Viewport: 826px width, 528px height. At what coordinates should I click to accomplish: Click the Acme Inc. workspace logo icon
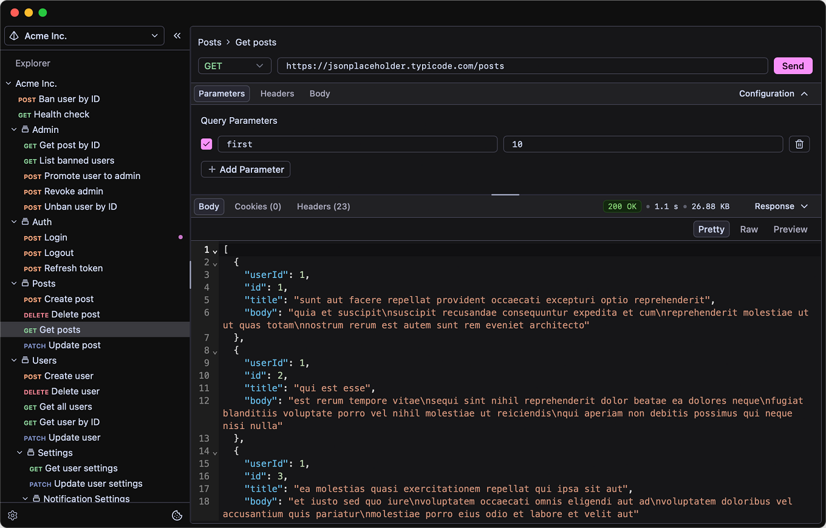(15, 36)
